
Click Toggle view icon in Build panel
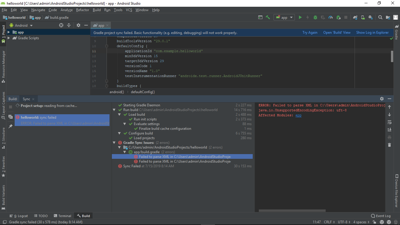11,117
